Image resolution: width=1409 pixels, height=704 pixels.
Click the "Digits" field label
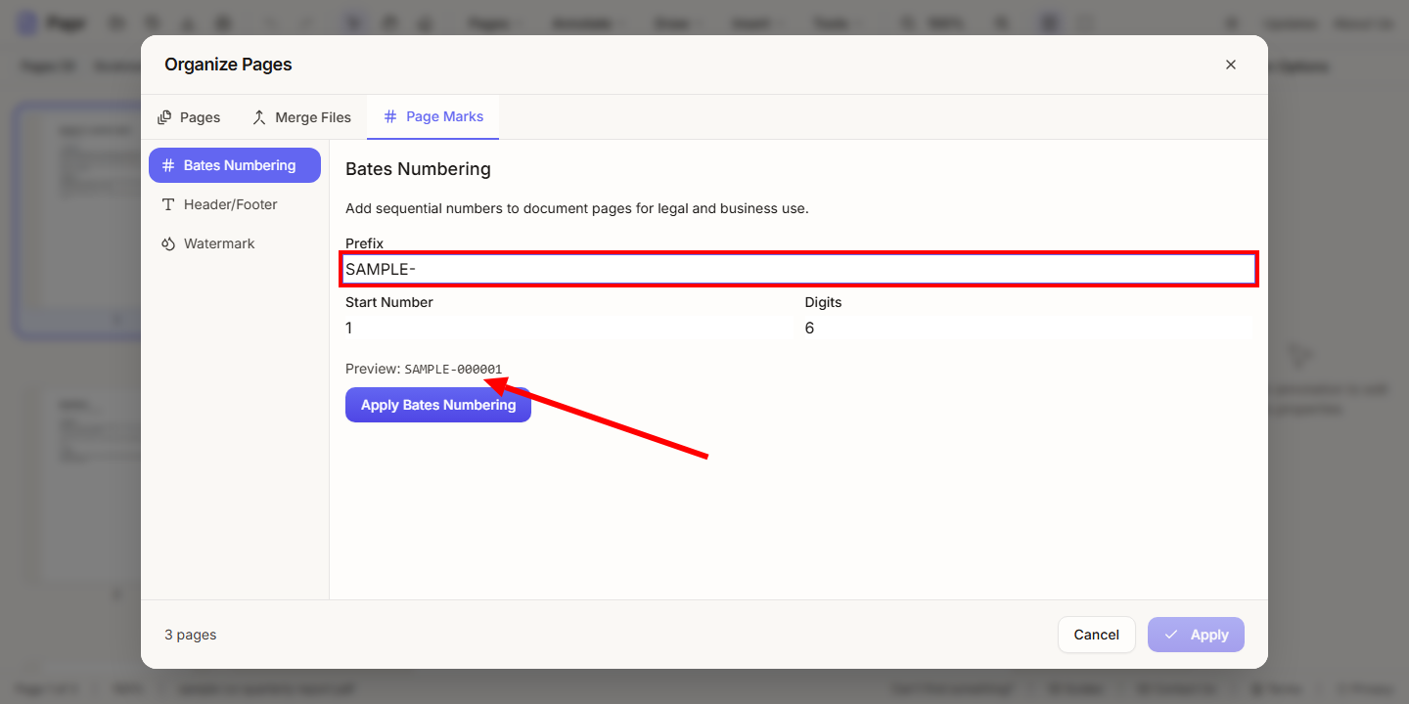823,302
